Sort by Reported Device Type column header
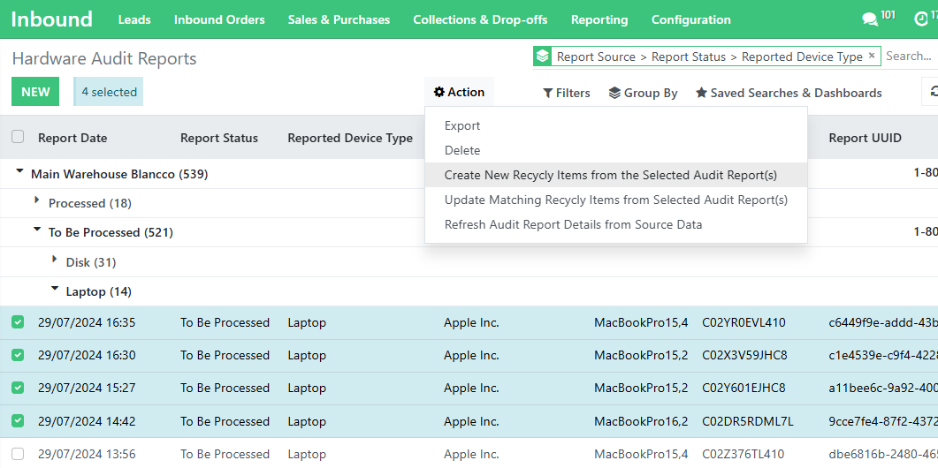The image size is (938, 468). tap(350, 138)
